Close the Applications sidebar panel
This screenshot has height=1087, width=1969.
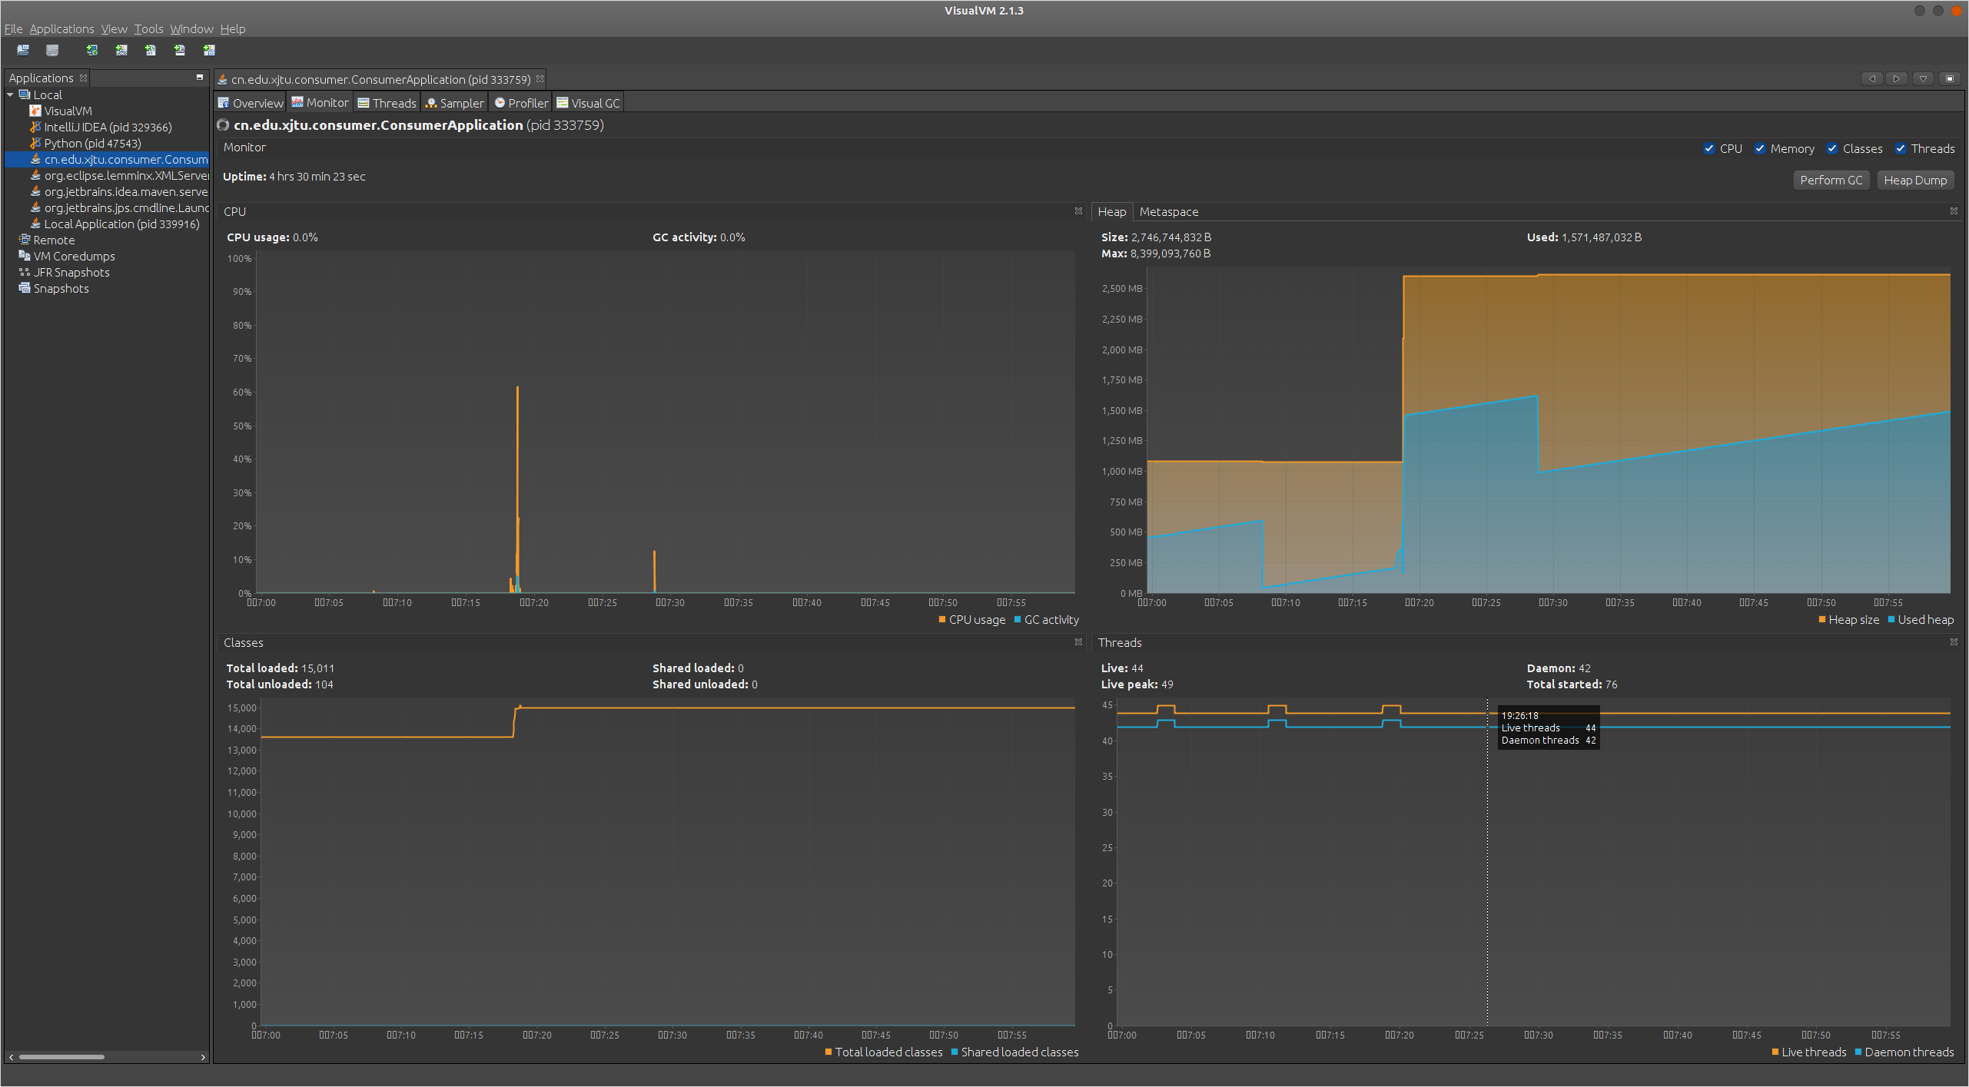[84, 78]
